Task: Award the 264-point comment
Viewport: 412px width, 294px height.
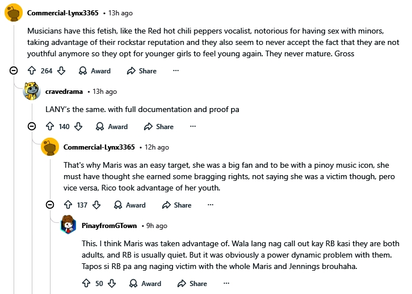Action: point(94,71)
